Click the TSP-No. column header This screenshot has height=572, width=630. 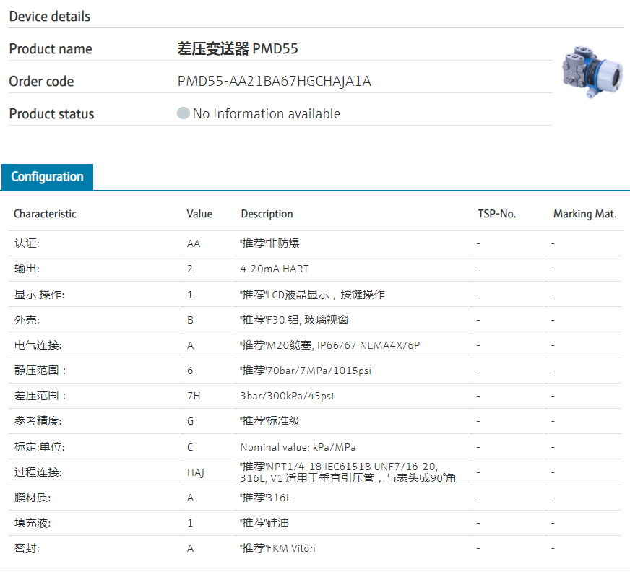pyautogui.click(x=496, y=214)
